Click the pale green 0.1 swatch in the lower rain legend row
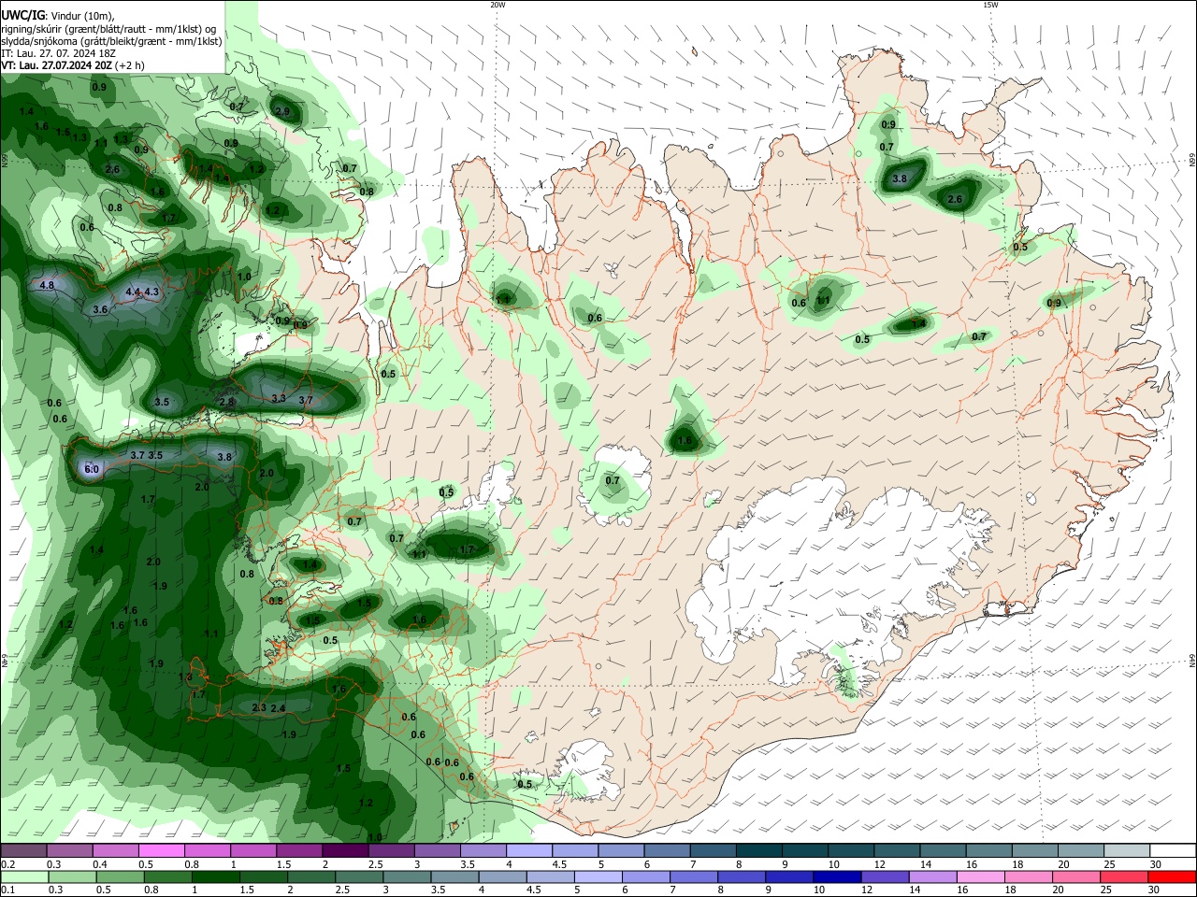This screenshot has height=897, width=1197. pos(24,876)
